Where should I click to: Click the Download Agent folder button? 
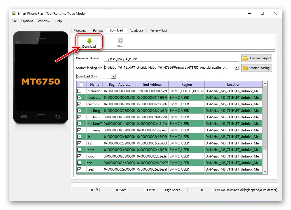[x=257, y=58]
